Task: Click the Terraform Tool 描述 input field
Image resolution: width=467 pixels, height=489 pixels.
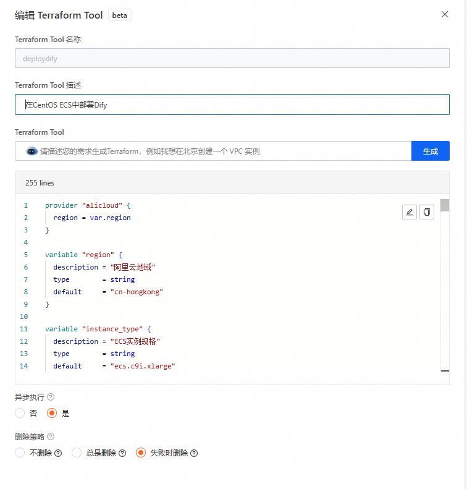Action: click(x=232, y=104)
